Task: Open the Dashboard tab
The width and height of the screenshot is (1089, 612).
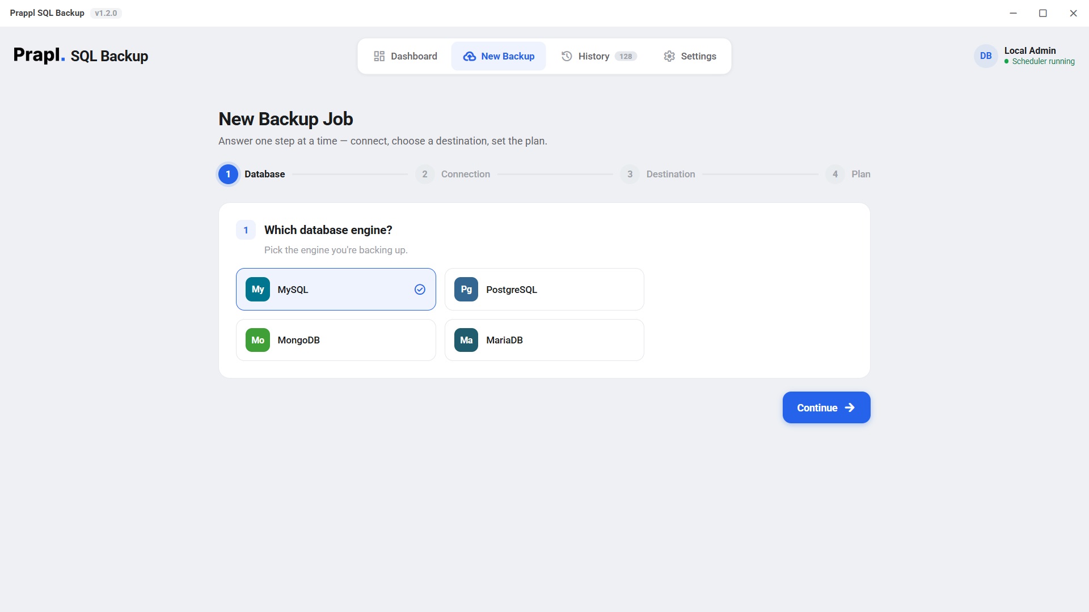Action: coord(405,56)
